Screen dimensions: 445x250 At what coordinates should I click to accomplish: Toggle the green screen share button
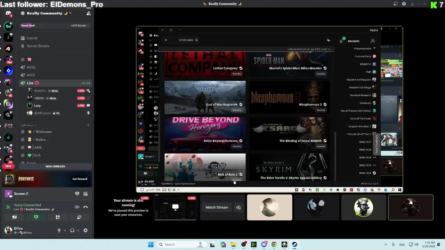[36, 217]
